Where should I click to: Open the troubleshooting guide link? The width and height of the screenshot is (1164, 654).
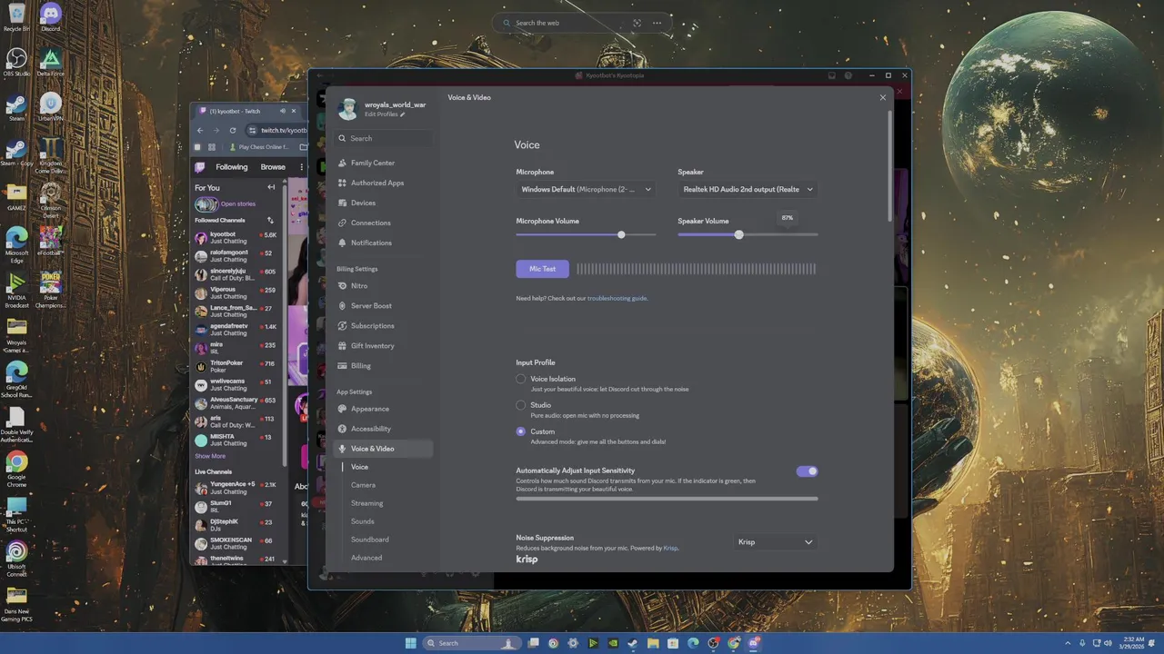click(617, 298)
